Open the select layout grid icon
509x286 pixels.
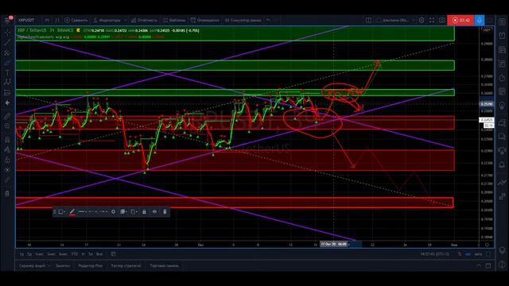coord(368,20)
